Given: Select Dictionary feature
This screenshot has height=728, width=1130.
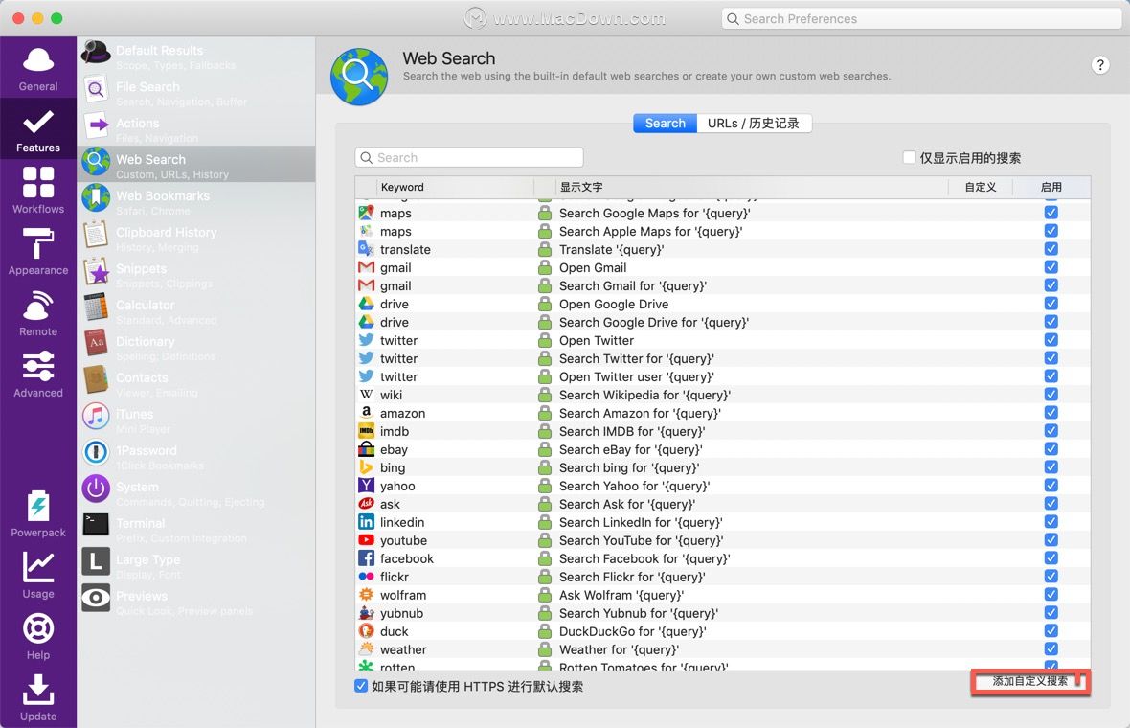Looking at the screenshot, I should (x=196, y=347).
